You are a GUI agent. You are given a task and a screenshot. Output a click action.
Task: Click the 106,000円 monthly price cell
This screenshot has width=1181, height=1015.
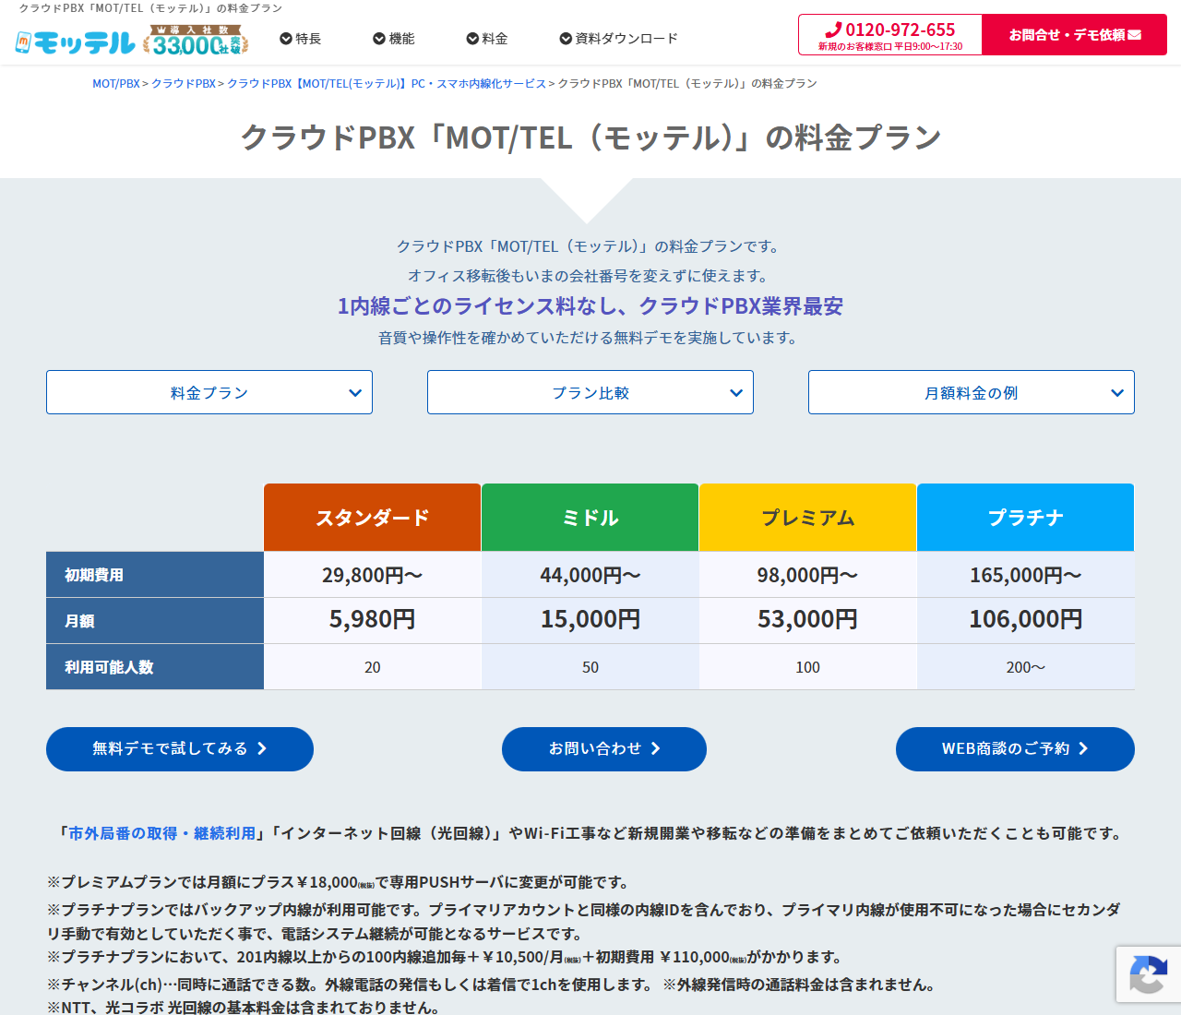click(1026, 620)
